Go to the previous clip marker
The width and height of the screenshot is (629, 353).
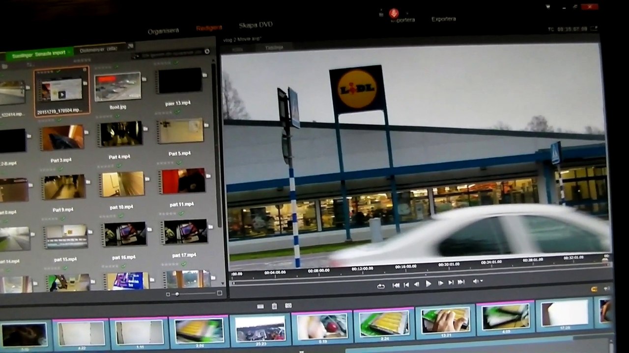[406, 285]
